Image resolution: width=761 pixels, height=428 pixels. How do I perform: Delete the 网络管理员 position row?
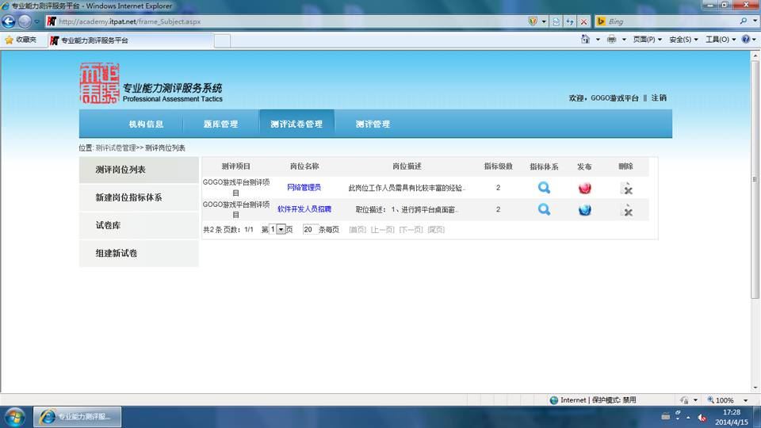point(626,189)
